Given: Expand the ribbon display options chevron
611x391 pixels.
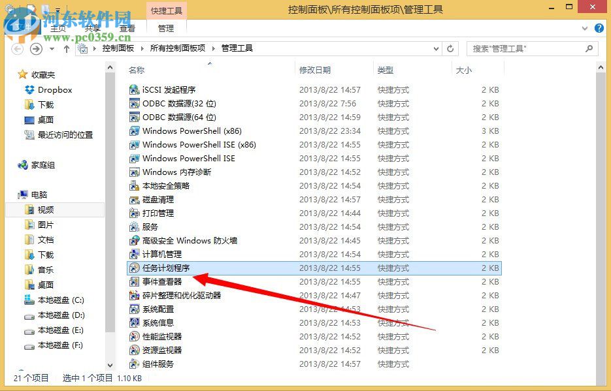Looking at the screenshot, I should click(x=584, y=28).
